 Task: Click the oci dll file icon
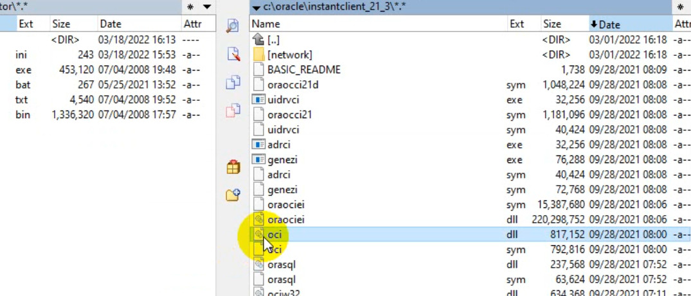(x=258, y=234)
